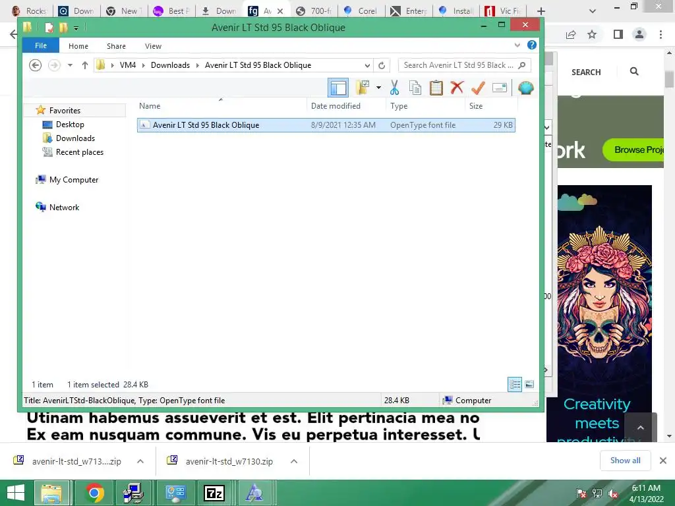Open the Windows Start button
Image resolution: width=675 pixels, height=506 pixels.
pyautogui.click(x=16, y=493)
